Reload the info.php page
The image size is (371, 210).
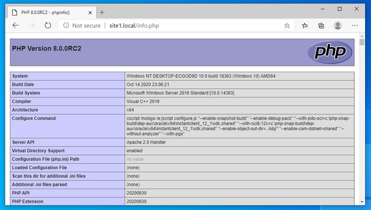[x=48, y=25]
